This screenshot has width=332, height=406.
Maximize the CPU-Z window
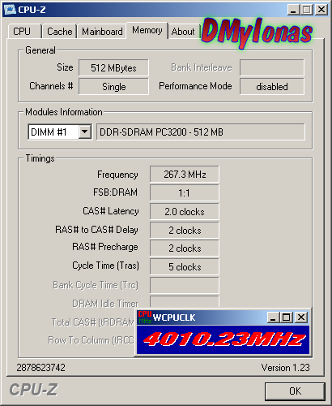pyautogui.click(x=307, y=10)
